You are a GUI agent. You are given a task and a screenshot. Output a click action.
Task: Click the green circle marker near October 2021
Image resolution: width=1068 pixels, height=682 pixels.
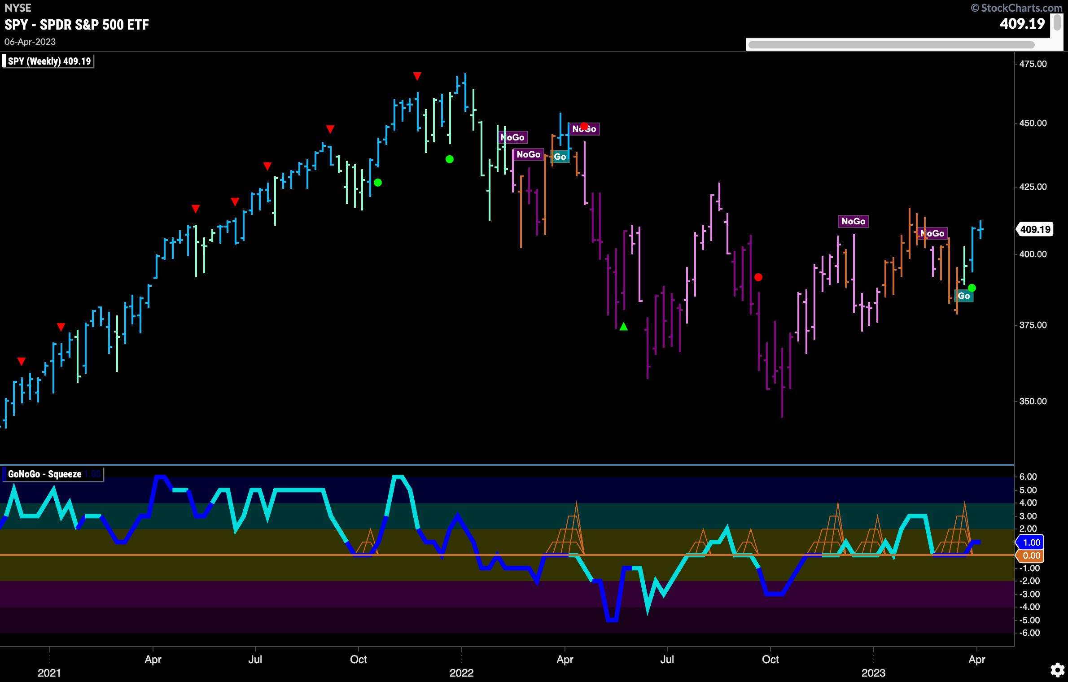[x=378, y=183]
